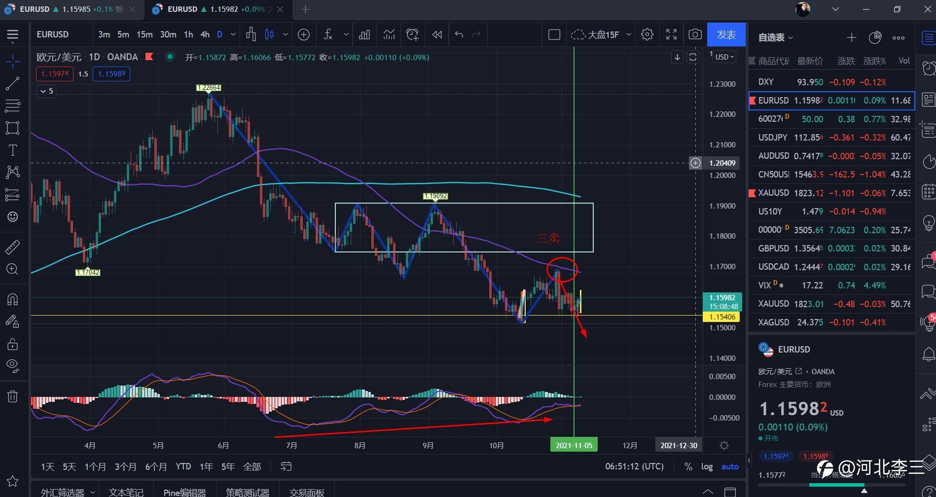Expand the timeframe dropdown arrow
This screenshot has height=497, width=936.
click(233, 35)
